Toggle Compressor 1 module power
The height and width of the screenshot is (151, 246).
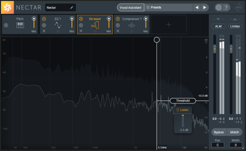118,19
